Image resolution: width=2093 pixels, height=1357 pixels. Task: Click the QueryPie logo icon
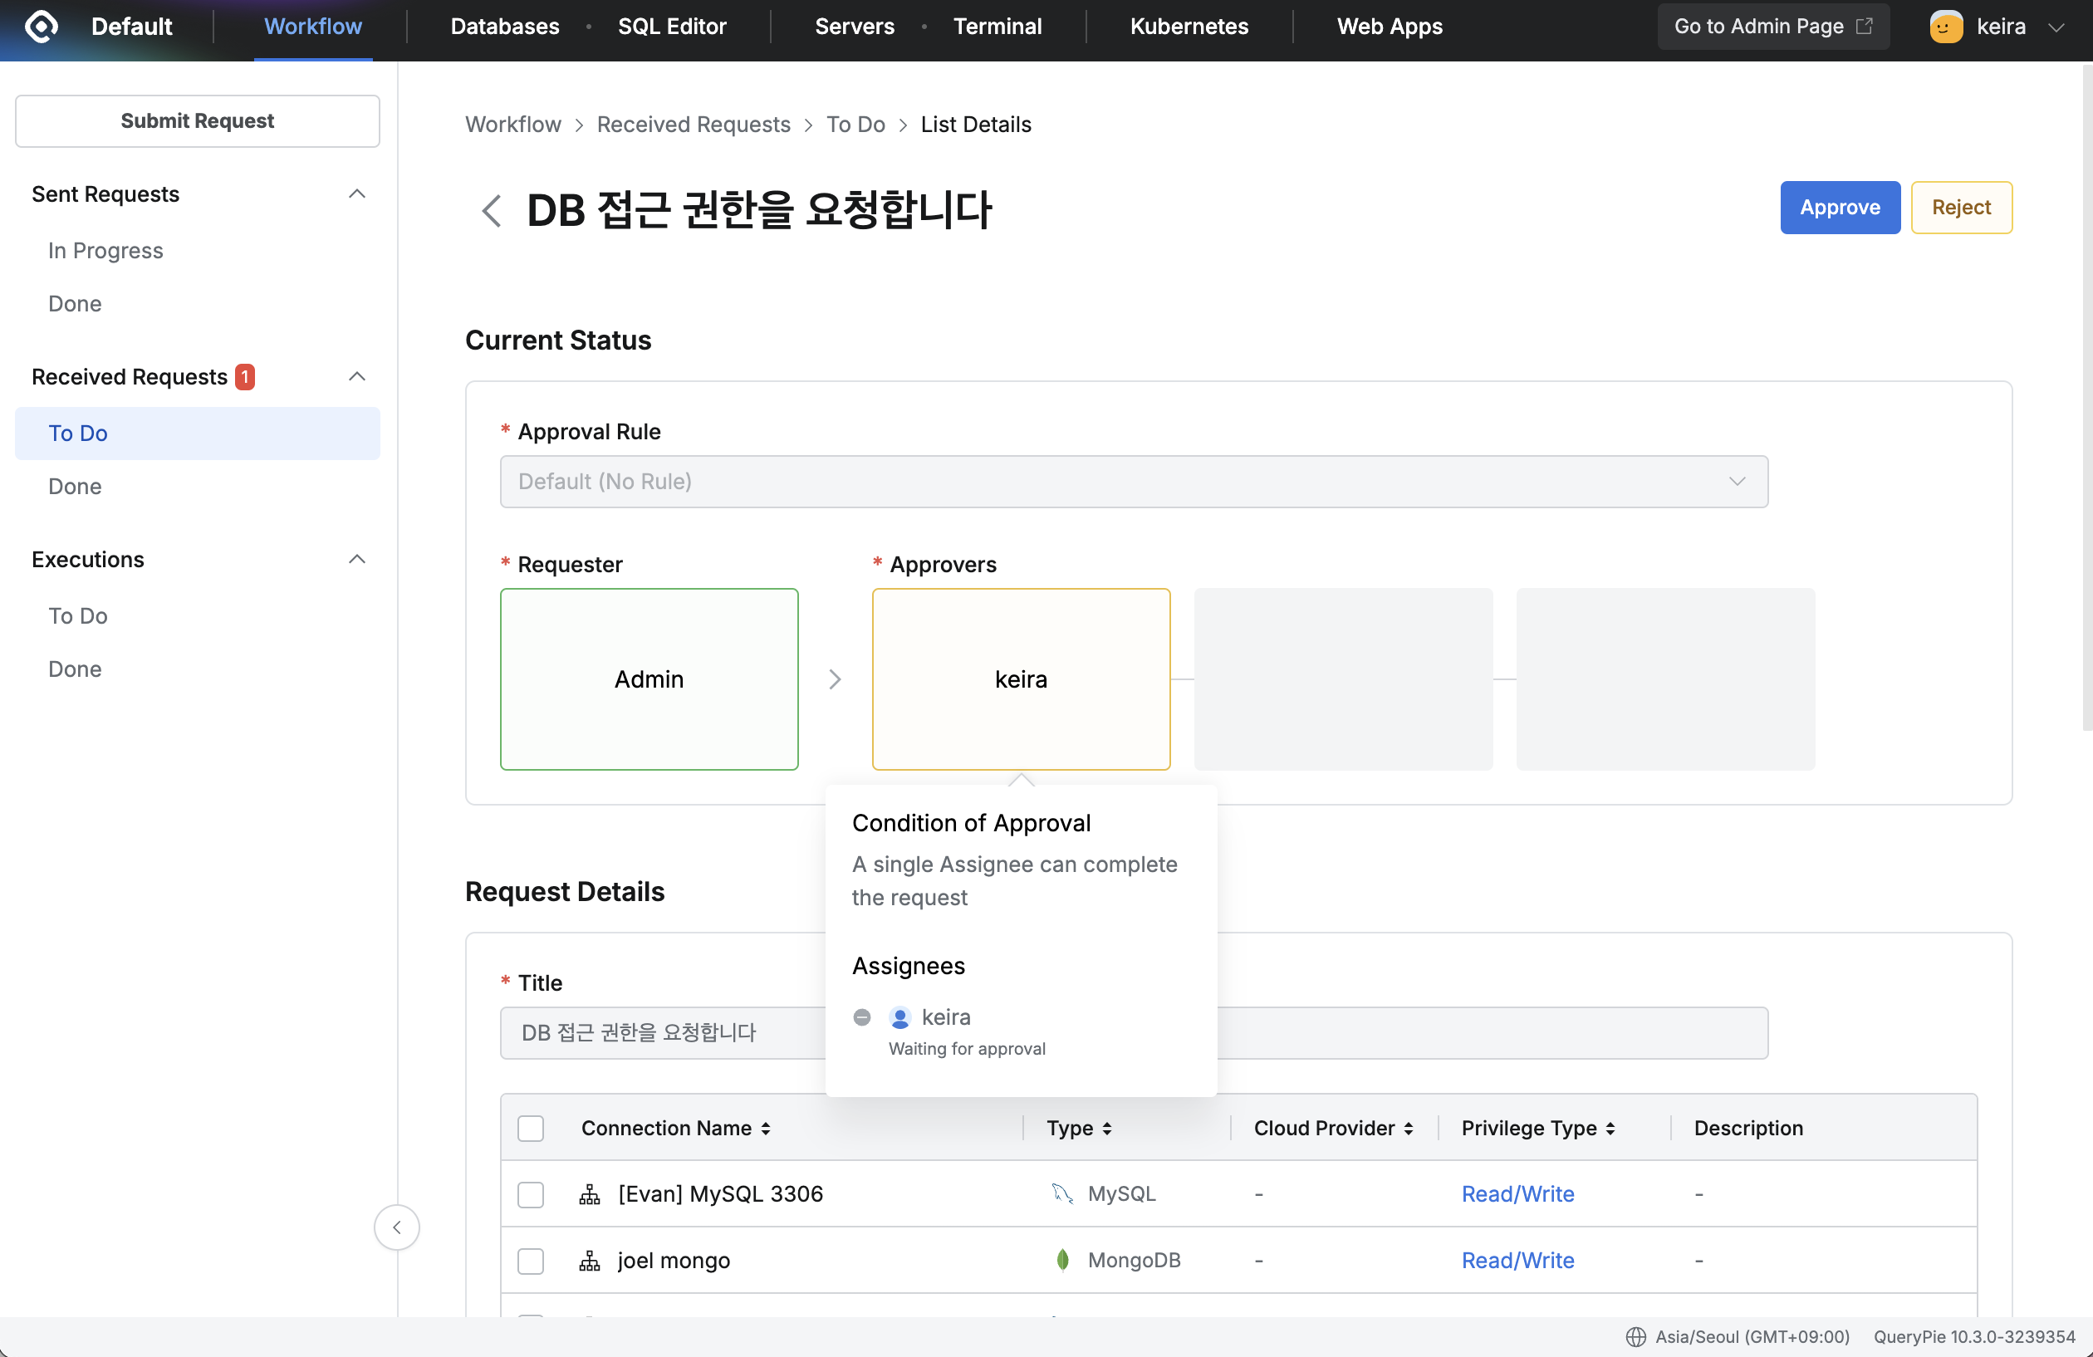(41, 27)
